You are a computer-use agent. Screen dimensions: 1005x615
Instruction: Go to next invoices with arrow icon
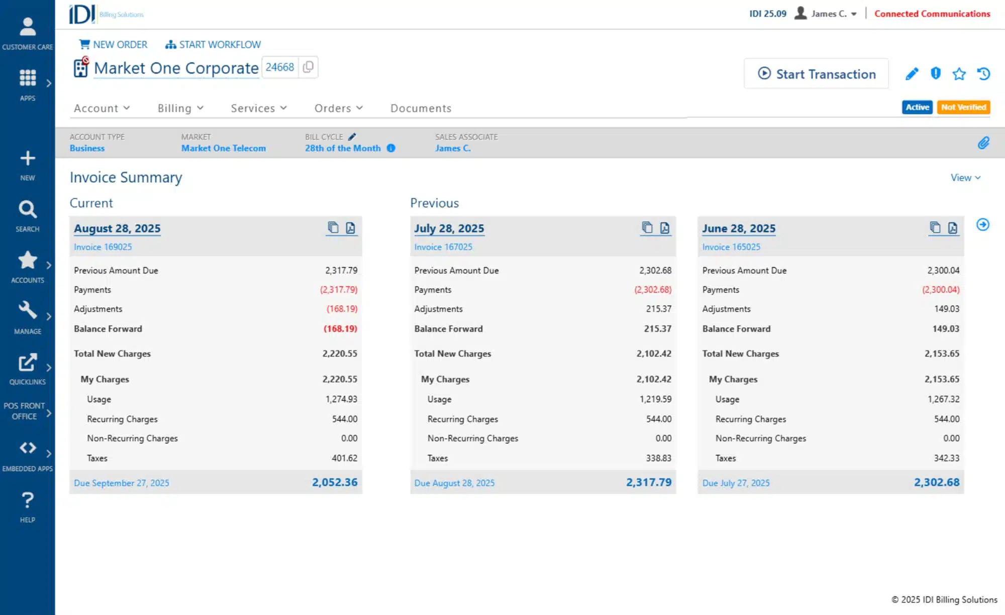click(983, 224)
